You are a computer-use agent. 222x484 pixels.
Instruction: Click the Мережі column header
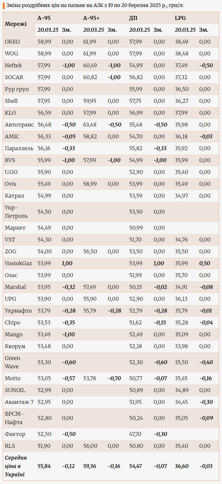click(x=15, y=24)
